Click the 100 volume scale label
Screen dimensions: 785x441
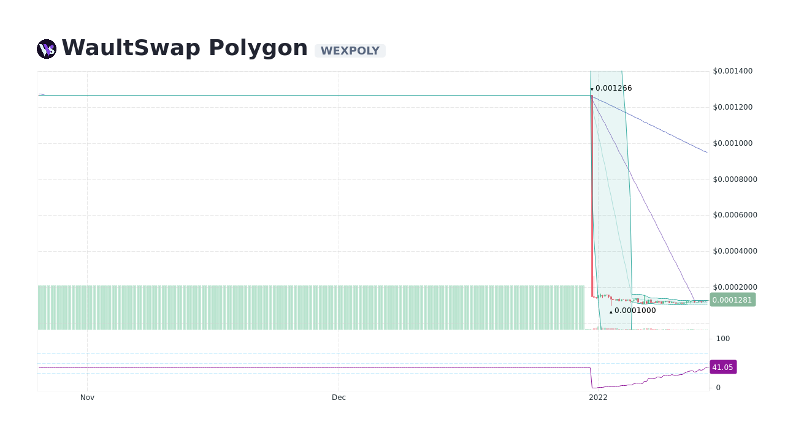tap(722, 338)
